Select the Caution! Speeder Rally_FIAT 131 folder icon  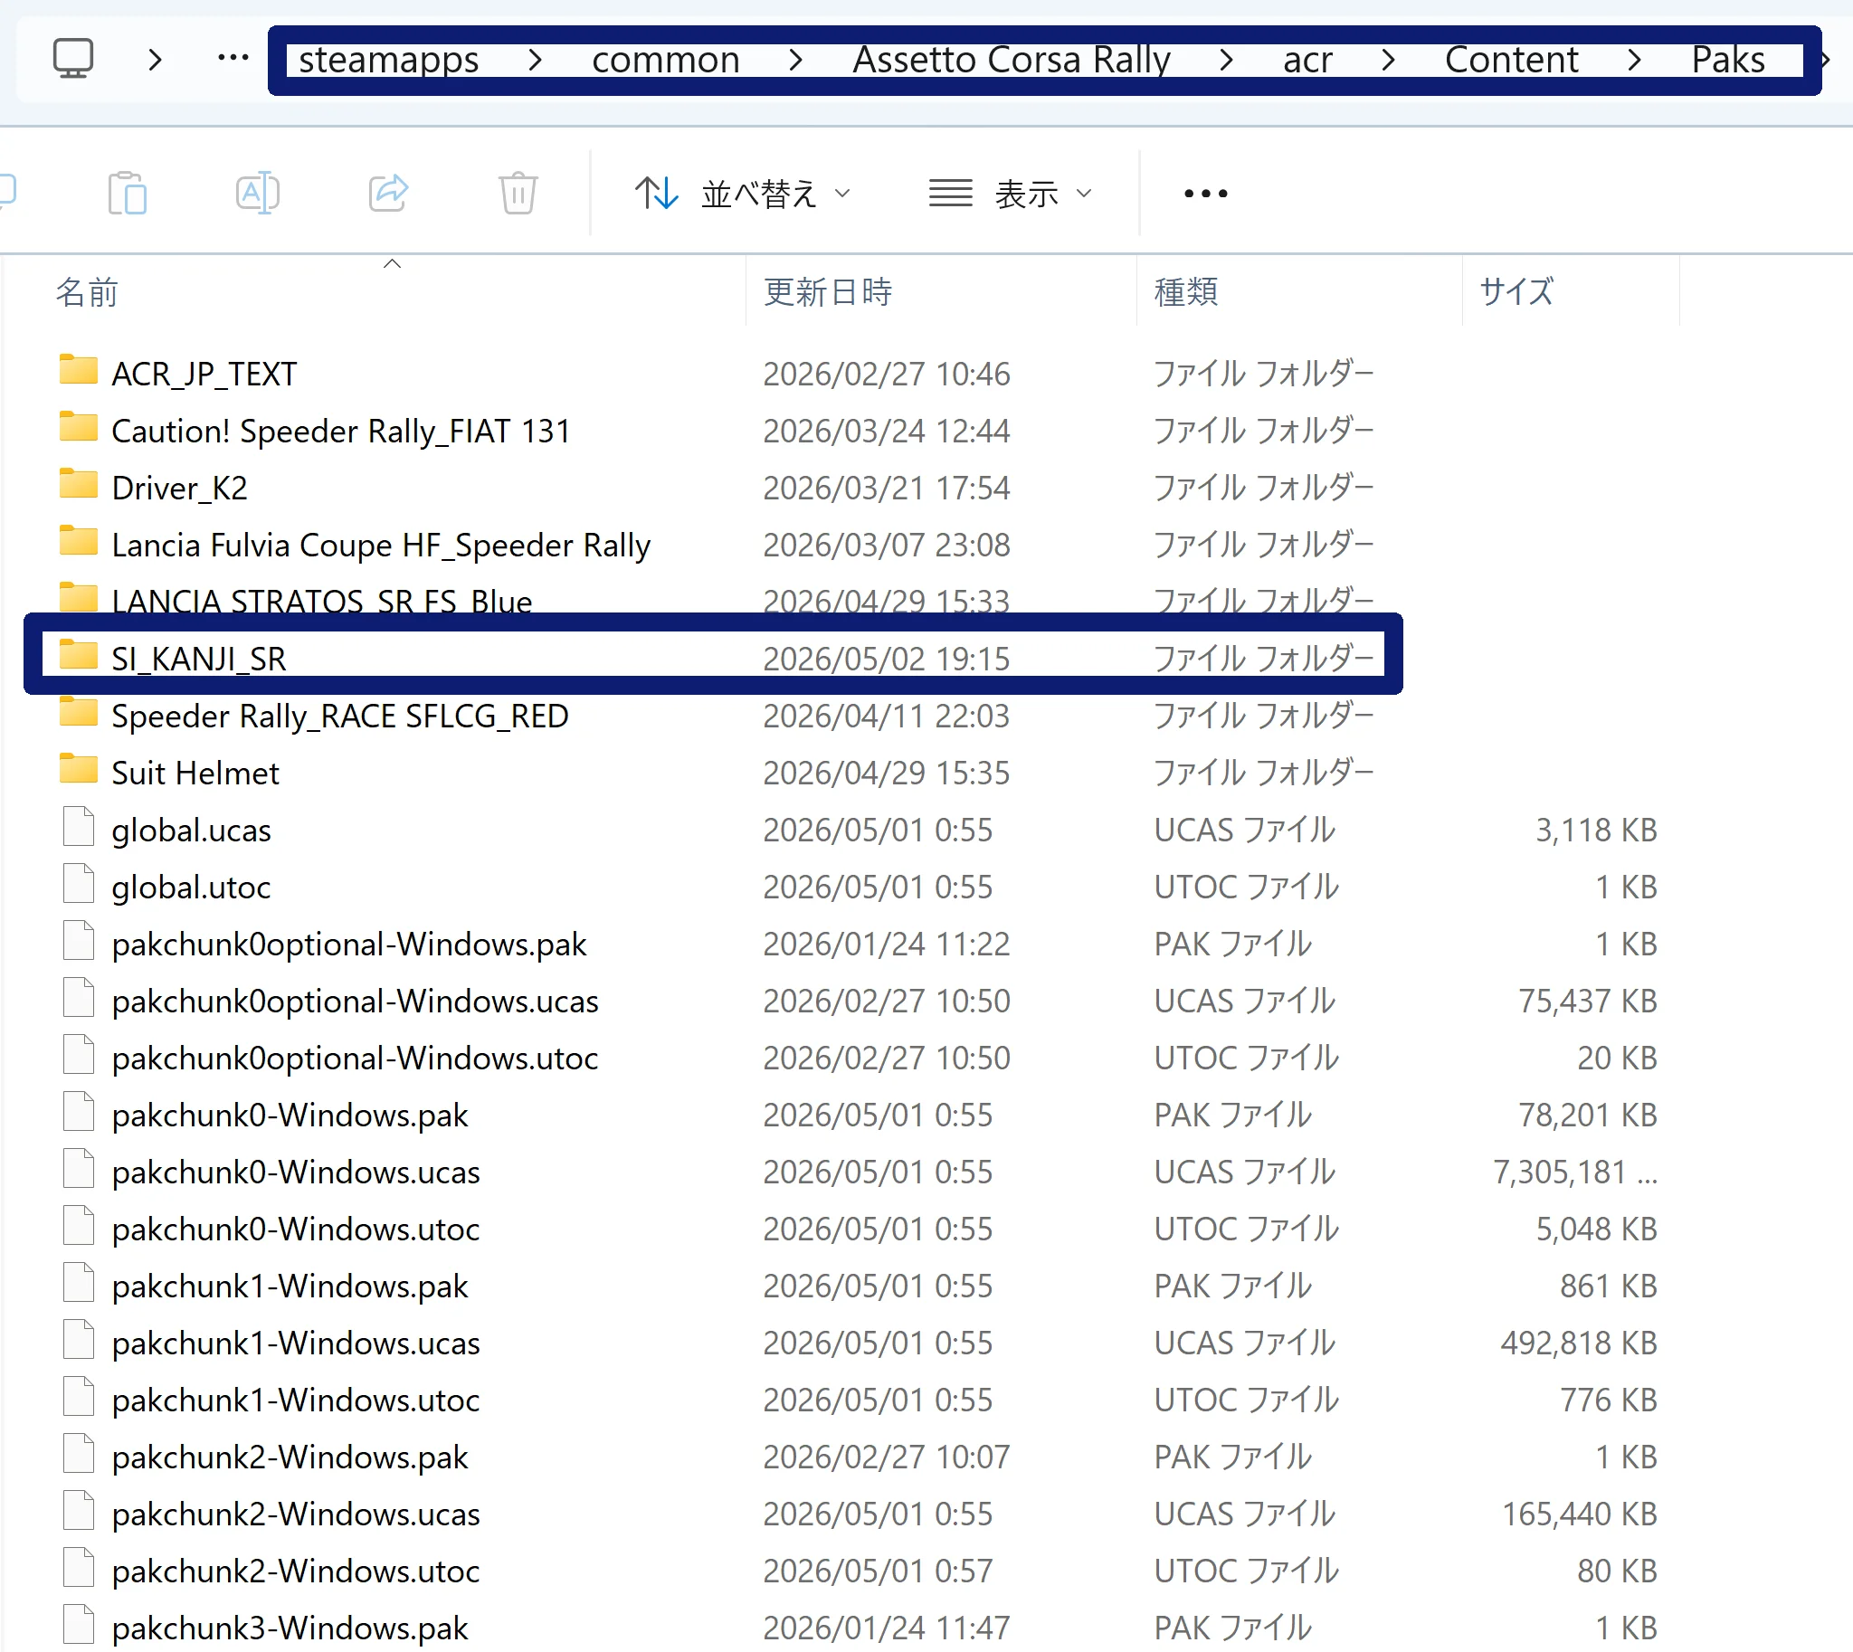pyautogui.click(x=78, y=428)
